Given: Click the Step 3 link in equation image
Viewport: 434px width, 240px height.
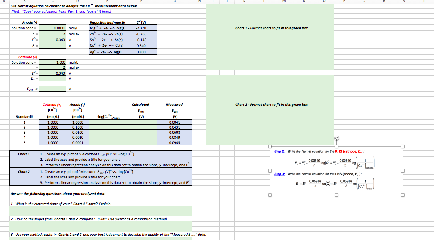Looking at the screenshot, I should pyautogui.click(x=279, y=174).
